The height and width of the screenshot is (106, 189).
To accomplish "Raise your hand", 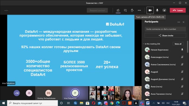I will click(132, 10).
